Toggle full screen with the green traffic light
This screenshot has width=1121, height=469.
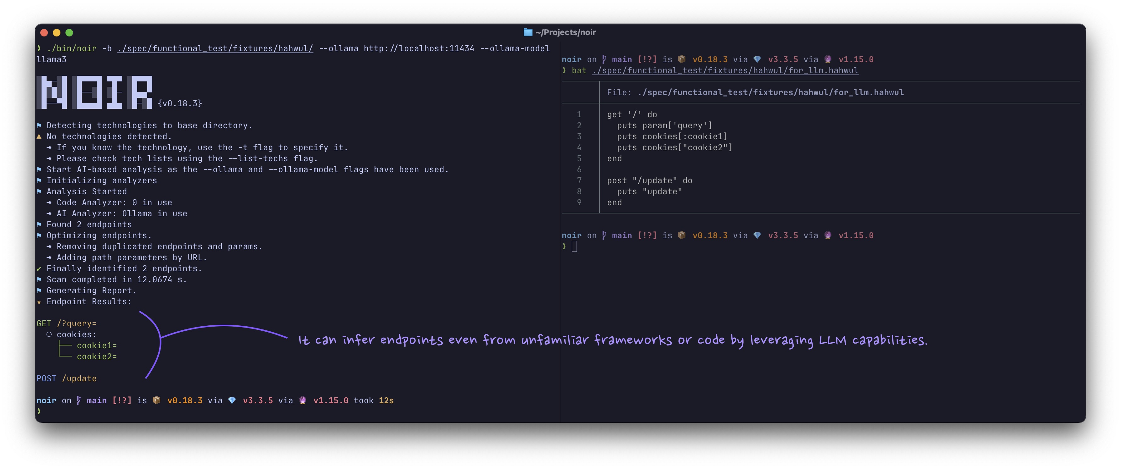pyautogui.click(x=70, y=32)
